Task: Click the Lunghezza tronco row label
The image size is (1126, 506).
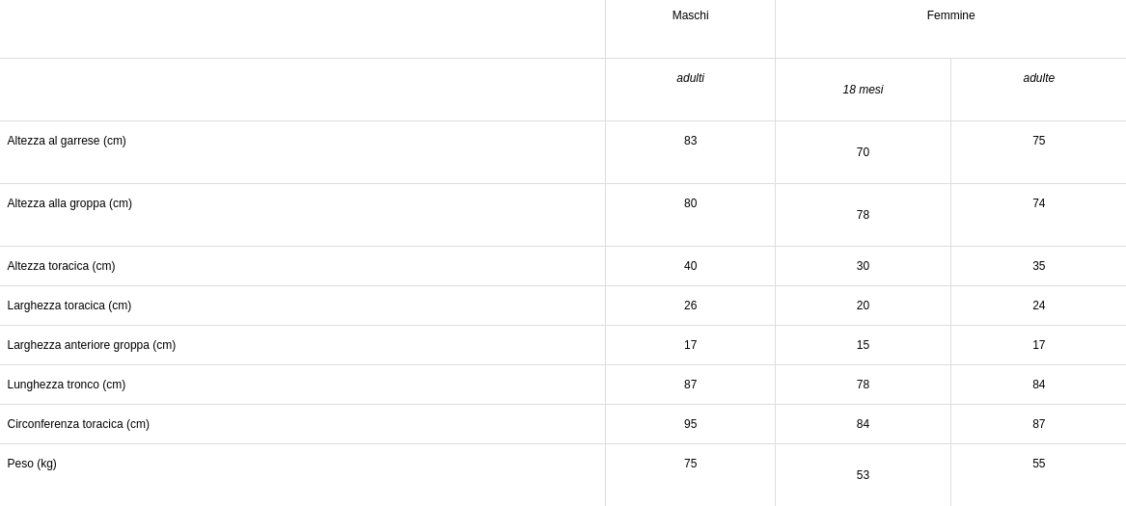Action: [x=67, y=385]
